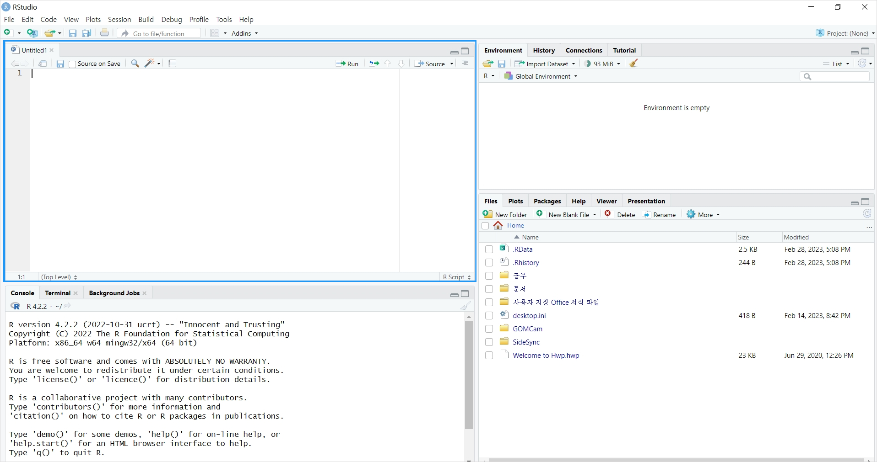Open the Background Jobs tab
This screenshot has height=462, width=877.
tap(114, 293)
